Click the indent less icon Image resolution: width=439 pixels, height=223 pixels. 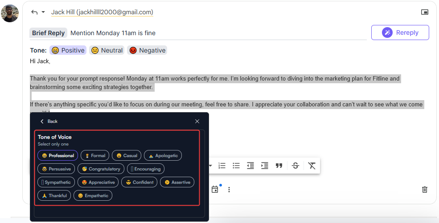click(250, 166)
